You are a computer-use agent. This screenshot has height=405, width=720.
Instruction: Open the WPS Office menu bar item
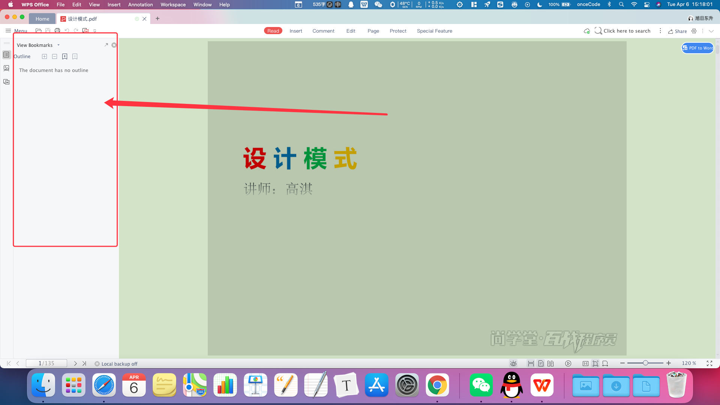coord(35,4)
